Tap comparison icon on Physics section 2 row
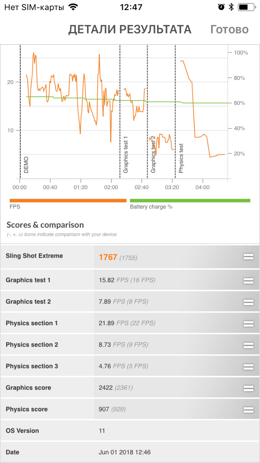The height and width of the screenshot is (463, 260). [x=248, y=345]
